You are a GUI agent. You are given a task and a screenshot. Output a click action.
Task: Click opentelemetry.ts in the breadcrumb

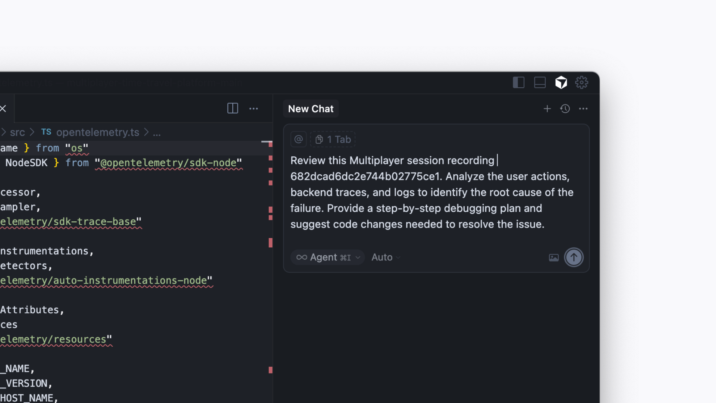coord(97,132)
